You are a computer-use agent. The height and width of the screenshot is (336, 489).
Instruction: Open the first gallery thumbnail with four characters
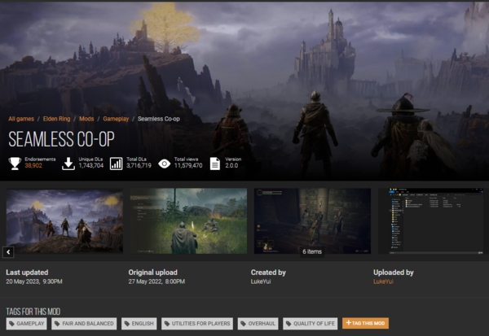pos(64,220)
